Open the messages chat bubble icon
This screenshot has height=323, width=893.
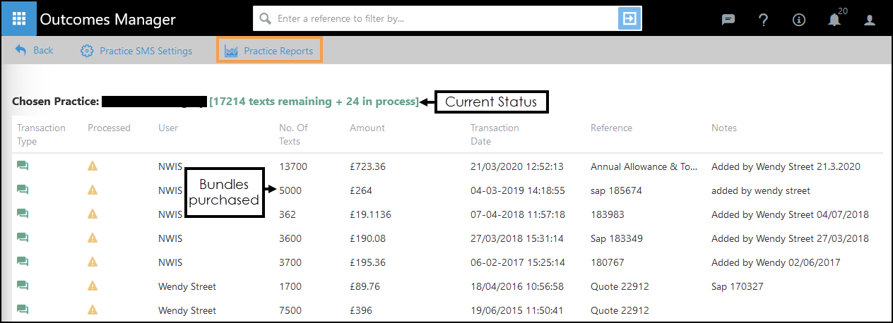[x=728, y=20]
